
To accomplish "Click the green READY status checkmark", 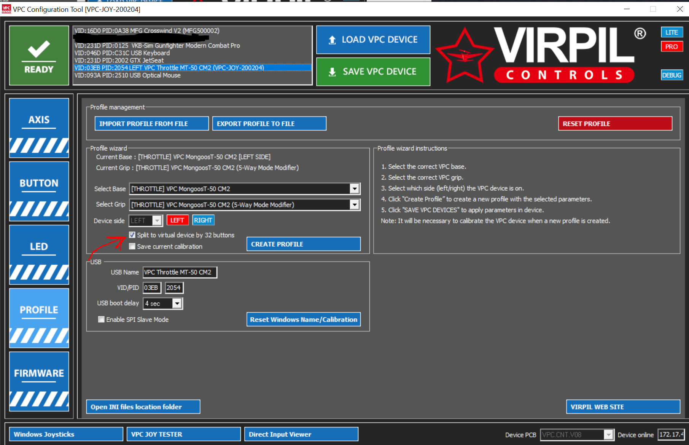I will point(39,55).
